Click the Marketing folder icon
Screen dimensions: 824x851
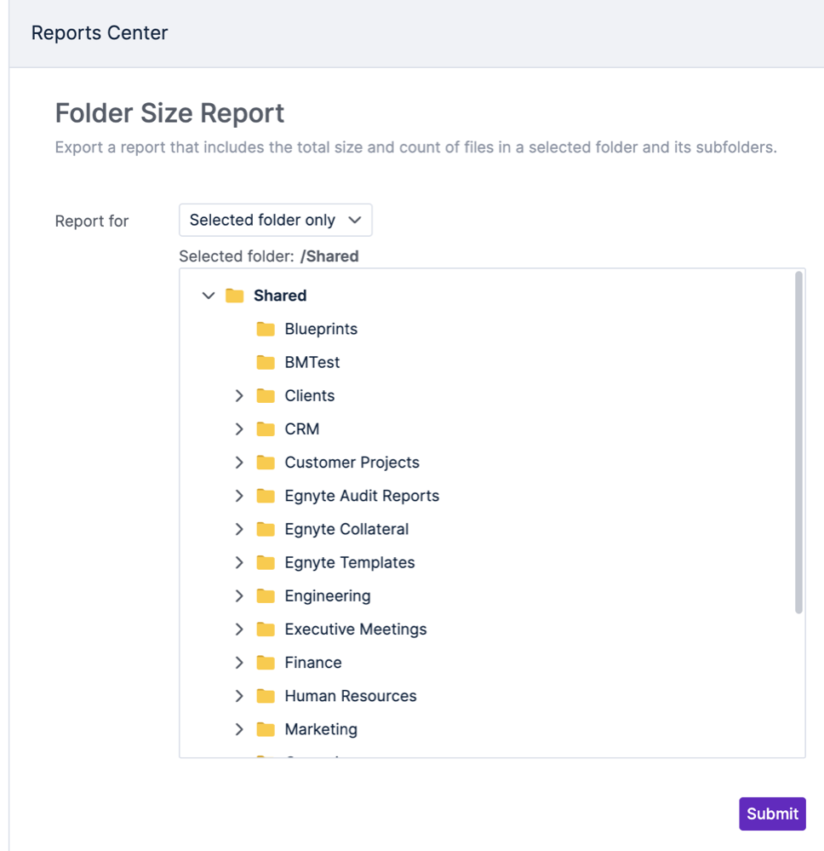266,729
